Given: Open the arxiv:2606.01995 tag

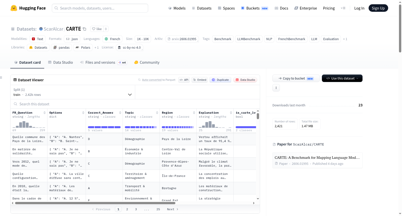Looking at the screenshot, I should [182, 39].
